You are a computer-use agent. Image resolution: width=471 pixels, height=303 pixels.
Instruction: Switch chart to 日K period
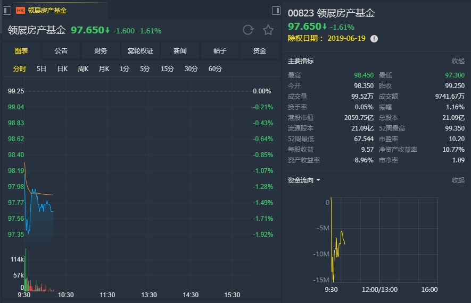point(62,69)
